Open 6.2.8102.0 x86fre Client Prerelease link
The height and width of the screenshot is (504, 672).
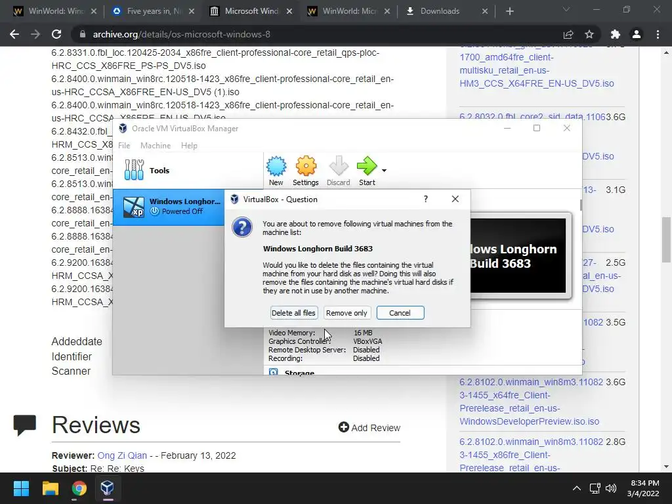[531, 455]
